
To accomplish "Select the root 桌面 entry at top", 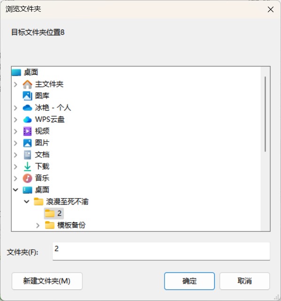I will pyautogui.click(x=25, y=72).
